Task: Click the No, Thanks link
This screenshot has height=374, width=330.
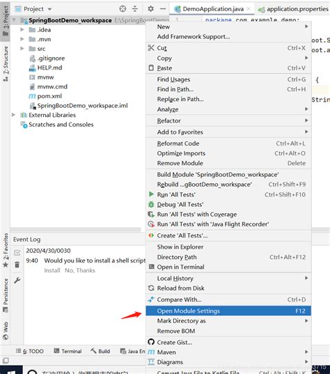Action: point(80,270)
